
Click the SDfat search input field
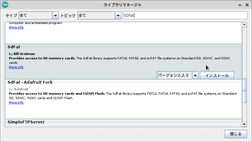pyautogui.click(x=185, y=15)
